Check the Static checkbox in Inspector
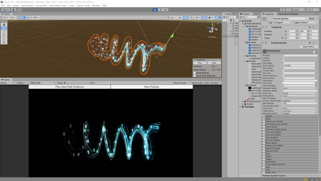 tap(307, 19)
